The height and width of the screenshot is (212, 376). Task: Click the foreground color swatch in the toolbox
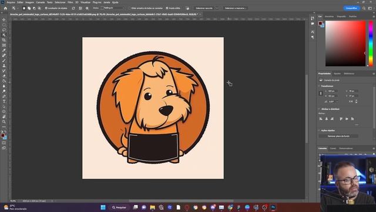point(2,135)
